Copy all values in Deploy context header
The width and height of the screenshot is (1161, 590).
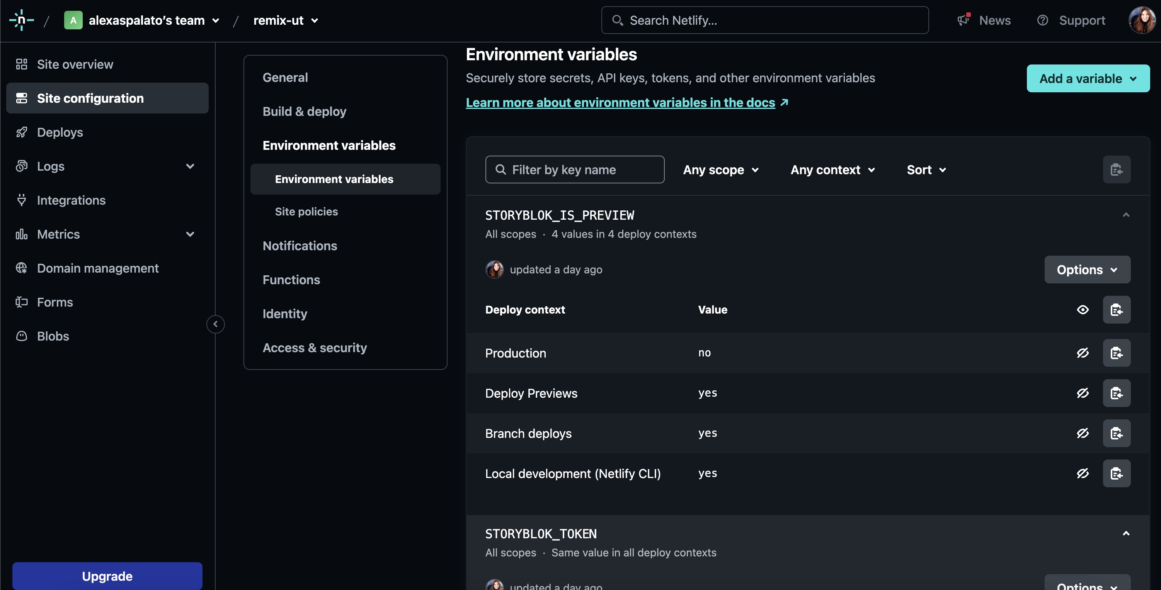pyautogui.click(x=1117, y=310)
